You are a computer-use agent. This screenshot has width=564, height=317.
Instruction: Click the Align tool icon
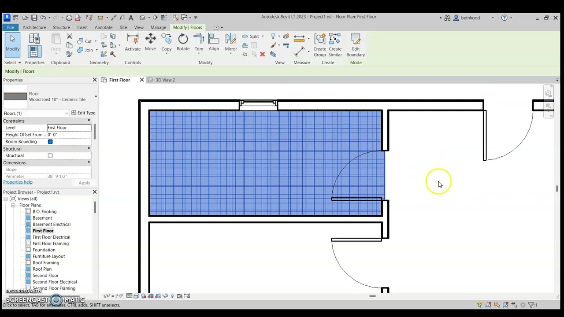pos(214,39)
